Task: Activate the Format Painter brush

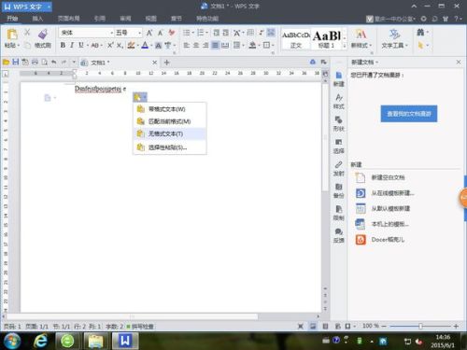Action: point(43,34)
